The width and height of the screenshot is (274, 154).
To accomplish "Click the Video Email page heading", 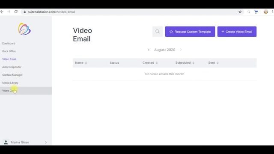I will point(83,35).
